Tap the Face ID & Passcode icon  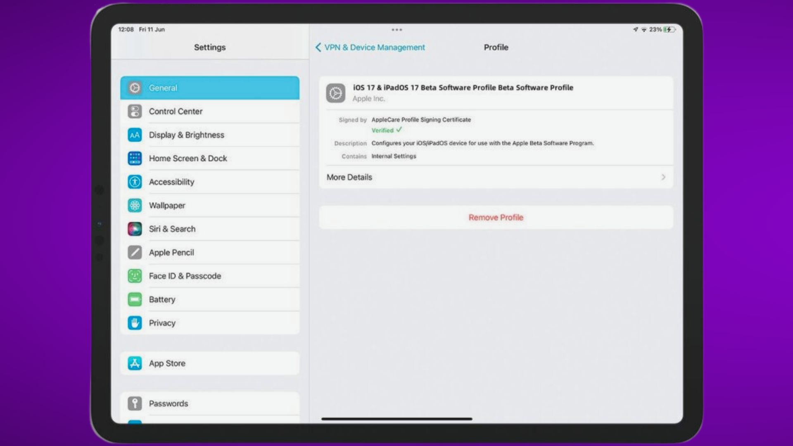pos(135,276)
